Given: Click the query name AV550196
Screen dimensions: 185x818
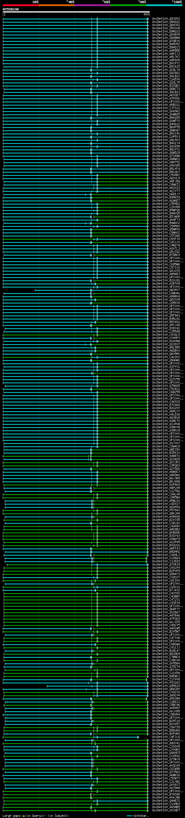Looking at the screenshot, I should coord(11,9).
